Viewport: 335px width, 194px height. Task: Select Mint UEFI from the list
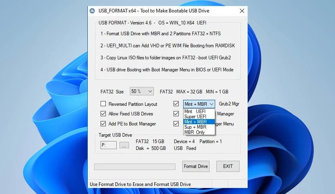(x=199, y=111)
